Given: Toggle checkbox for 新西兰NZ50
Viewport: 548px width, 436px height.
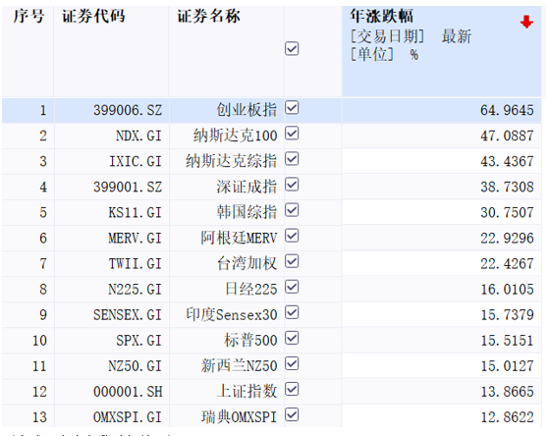Looking at the screenshot, I should pyautogui.click(x=292, y=363).
